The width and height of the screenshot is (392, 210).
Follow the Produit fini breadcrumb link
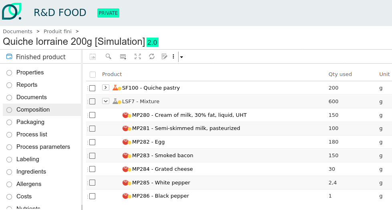tap(58, 32)
